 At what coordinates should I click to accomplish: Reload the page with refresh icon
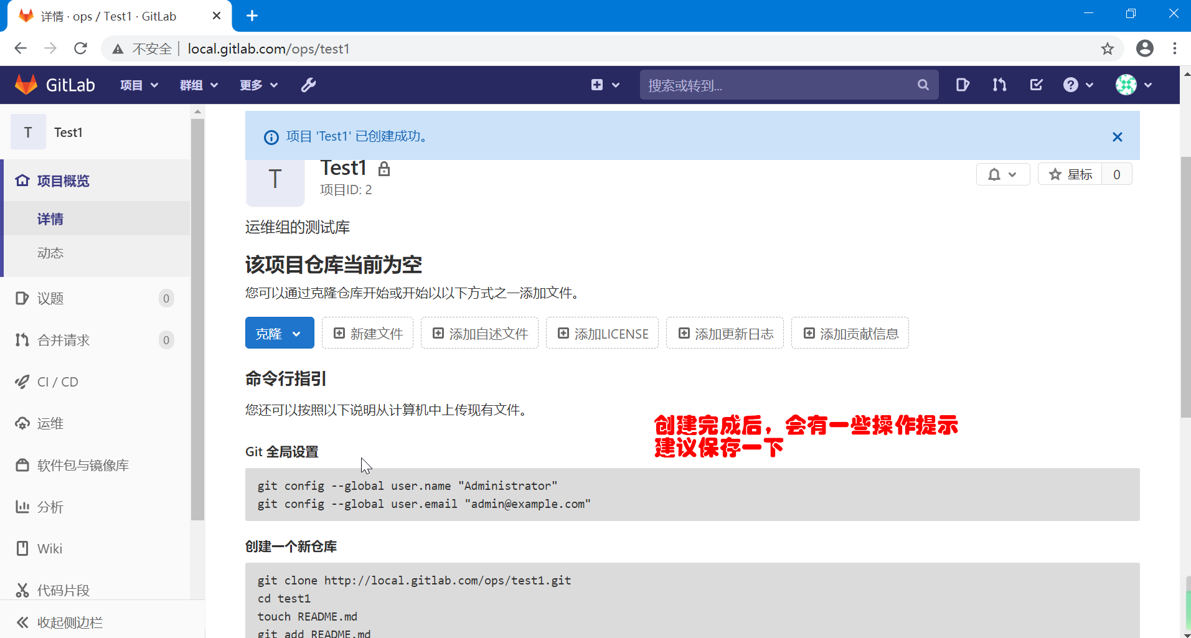[x=80, y=49]
